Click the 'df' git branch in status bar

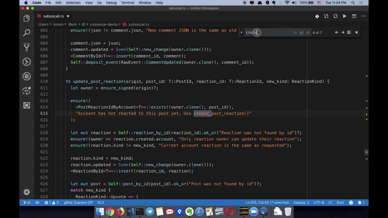point(27,203)
